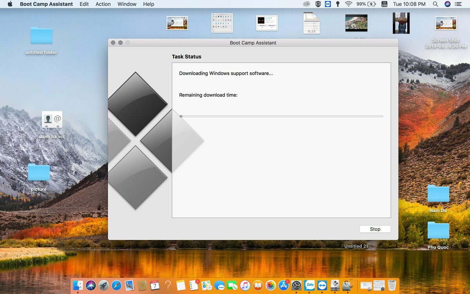Select the Phu Quoc folder
The image size is (470, 294).
point(438,235)
